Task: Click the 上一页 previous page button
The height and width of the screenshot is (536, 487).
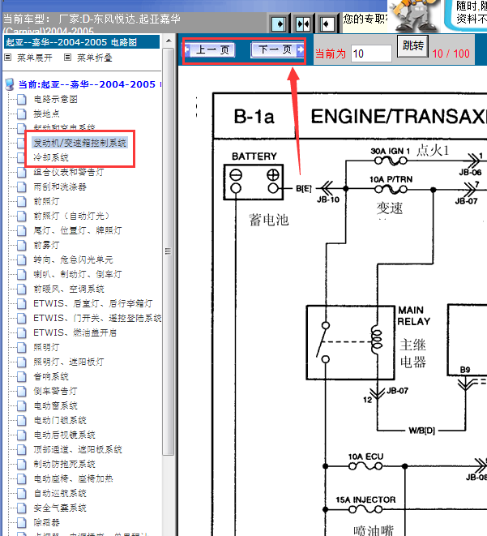Action: pos(210,50)
